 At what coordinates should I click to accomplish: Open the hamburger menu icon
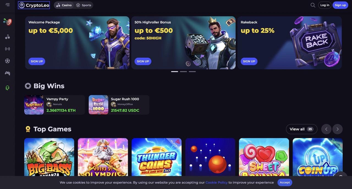[x=7, y=5]
